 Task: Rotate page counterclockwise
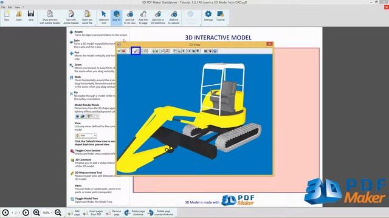pos(160,213)
